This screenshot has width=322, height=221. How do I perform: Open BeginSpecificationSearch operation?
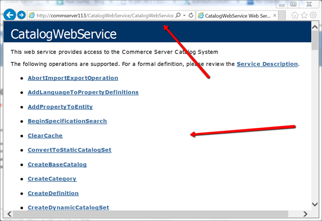pyautogui.click(x=67, y=121)
